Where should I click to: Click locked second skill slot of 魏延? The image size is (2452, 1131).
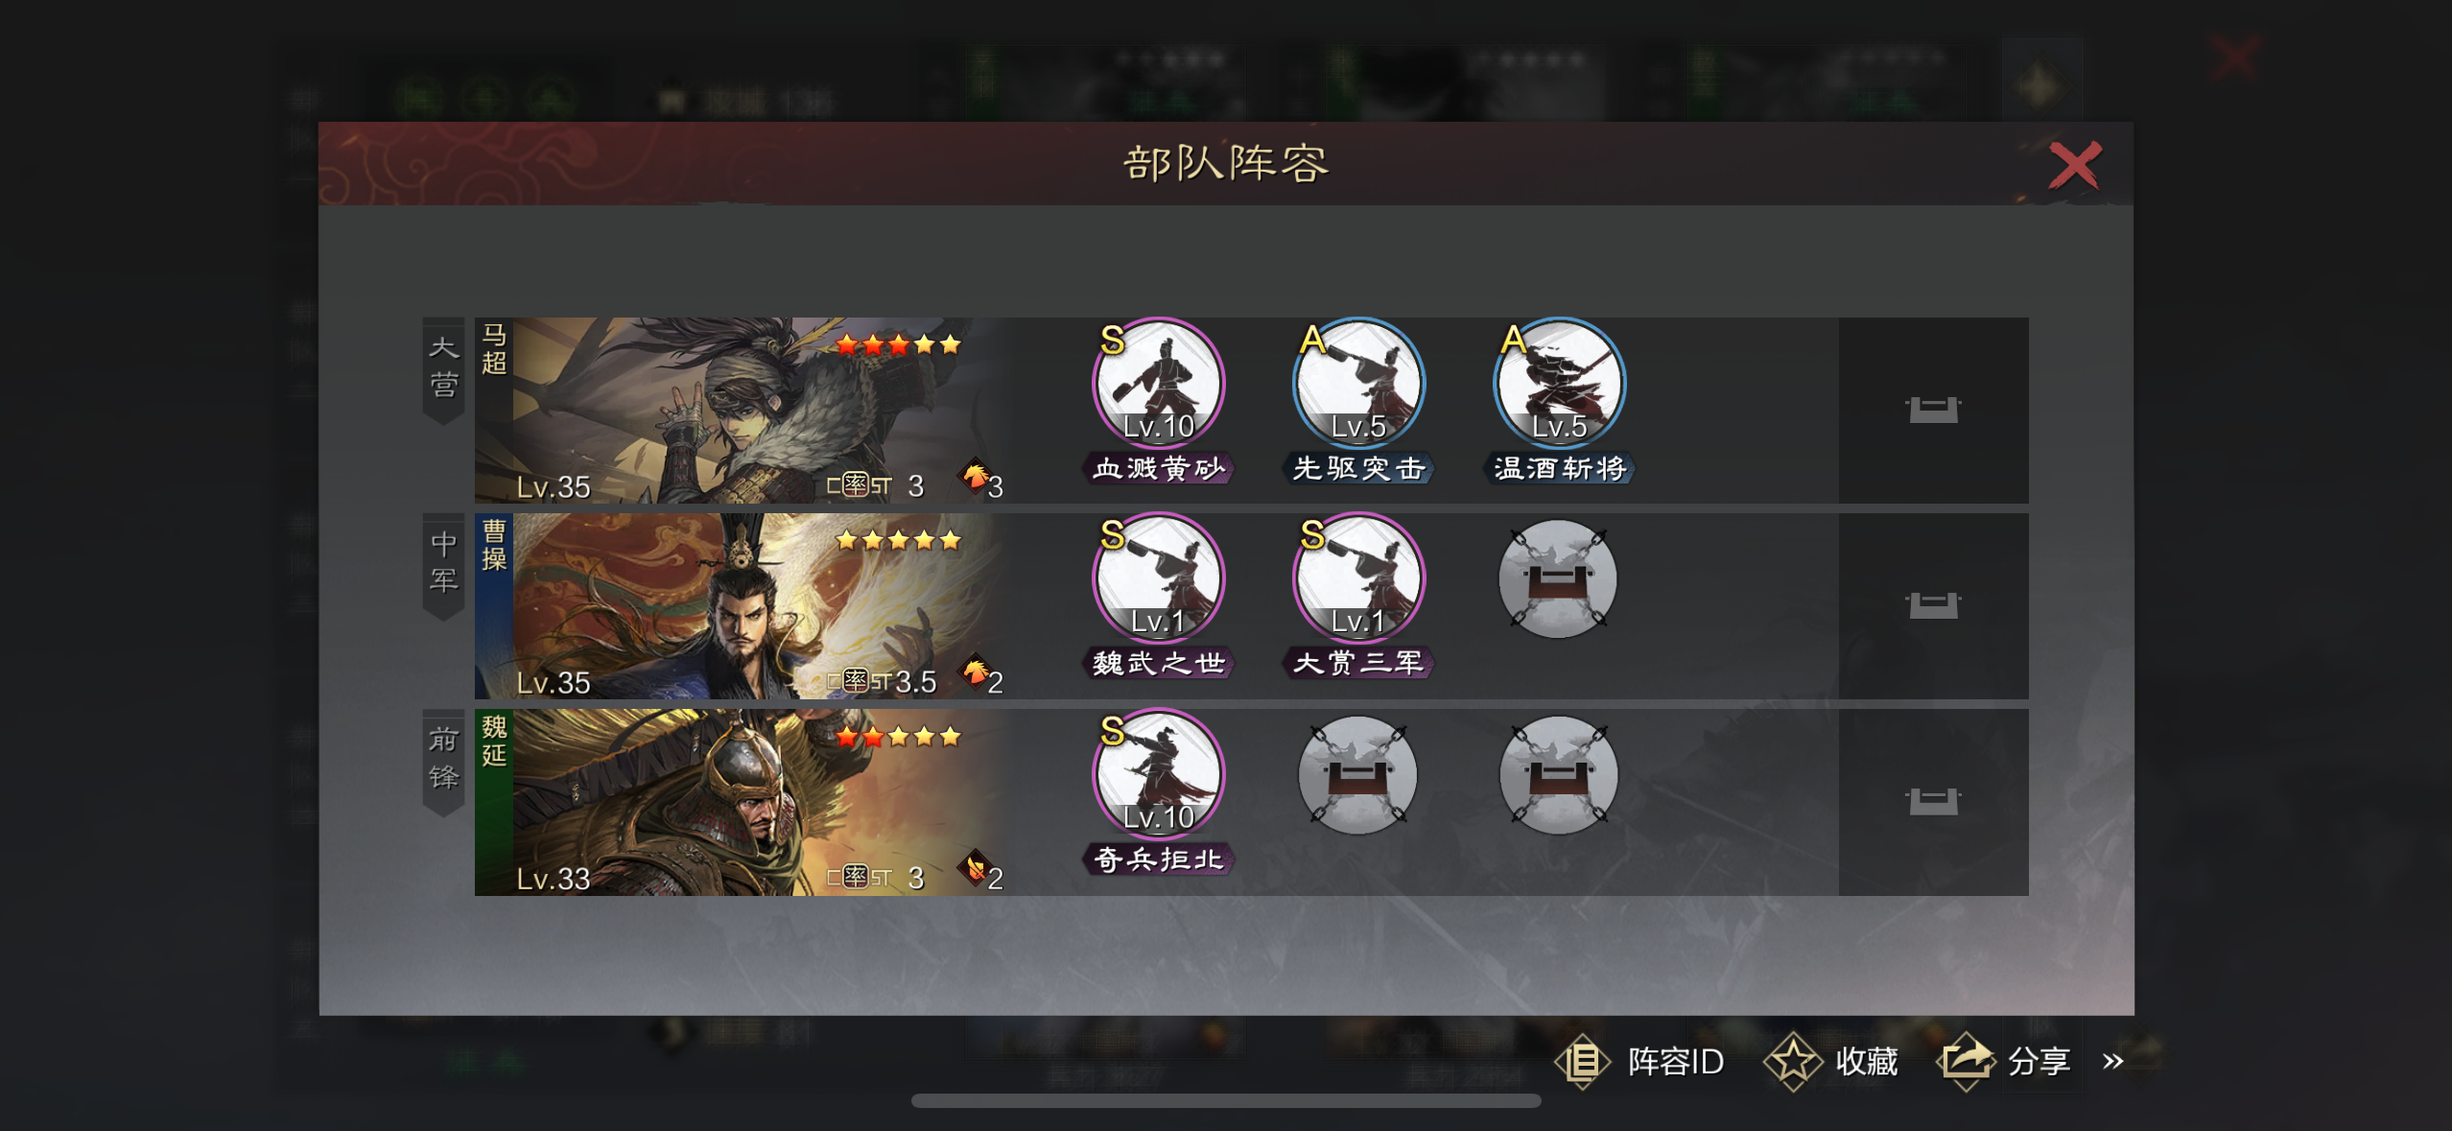[x=1357, y=774]
